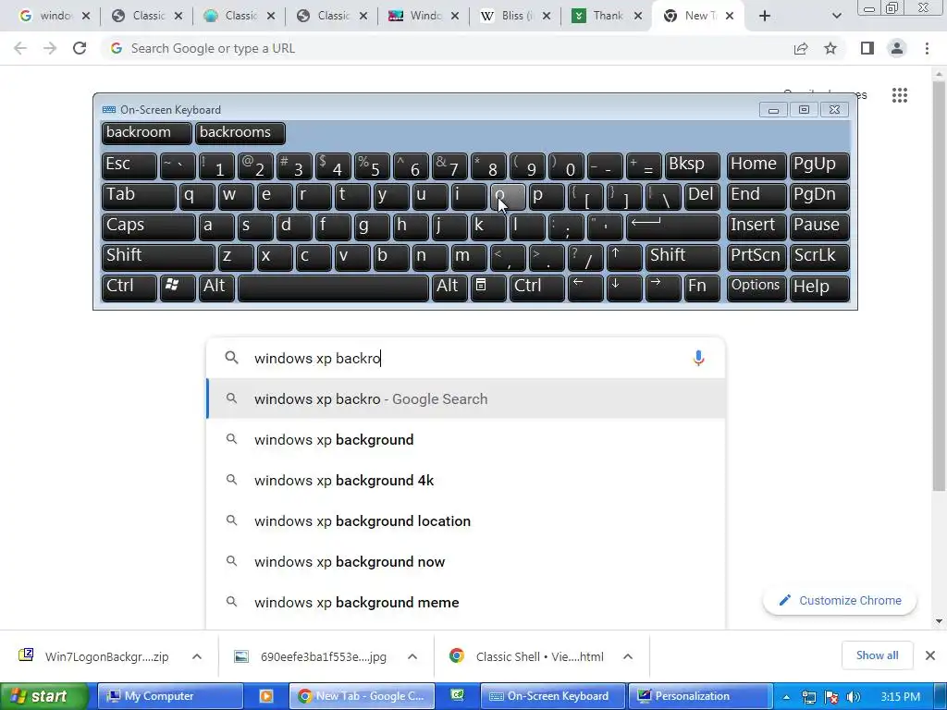Open Personalization window from the taskbar

pyautogui.click(x=701, y=697)
